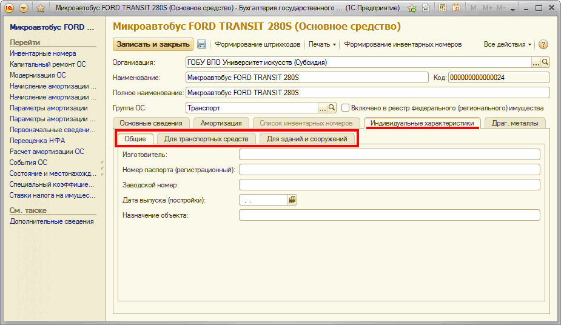Screen dimensions: 561x325
Task: Select the Индивидуальные характеристики tab
Action: click(x=422, y=123)
